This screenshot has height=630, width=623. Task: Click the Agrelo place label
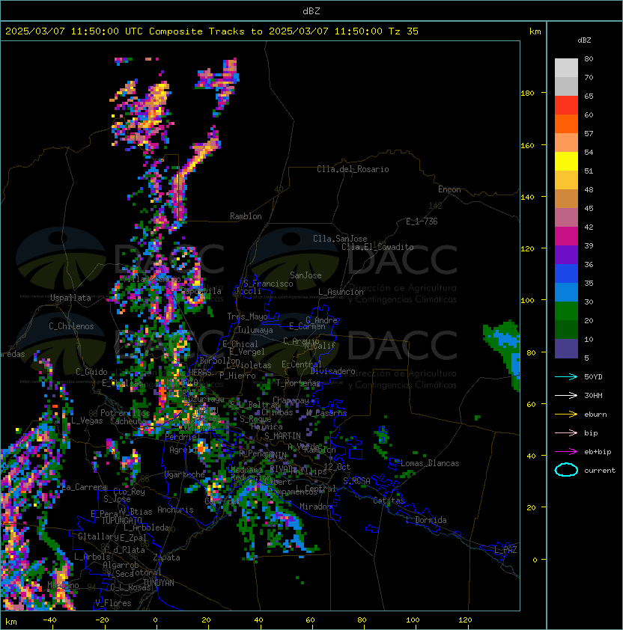[183, 450]
